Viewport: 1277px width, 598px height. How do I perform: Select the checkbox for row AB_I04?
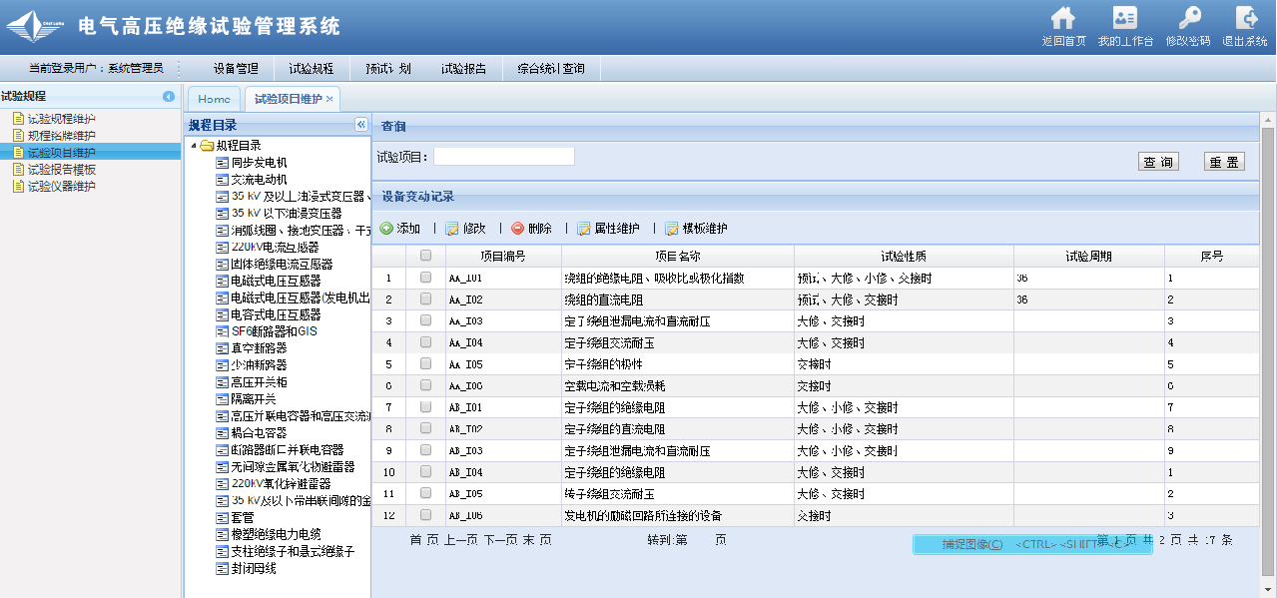[425, 472]
